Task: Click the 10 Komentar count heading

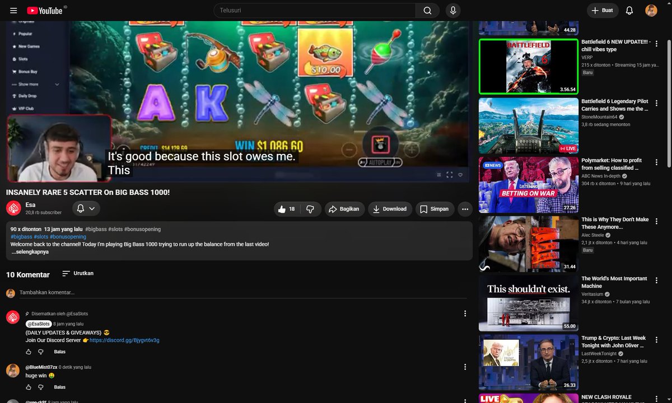Action: [x=28, y=274]
